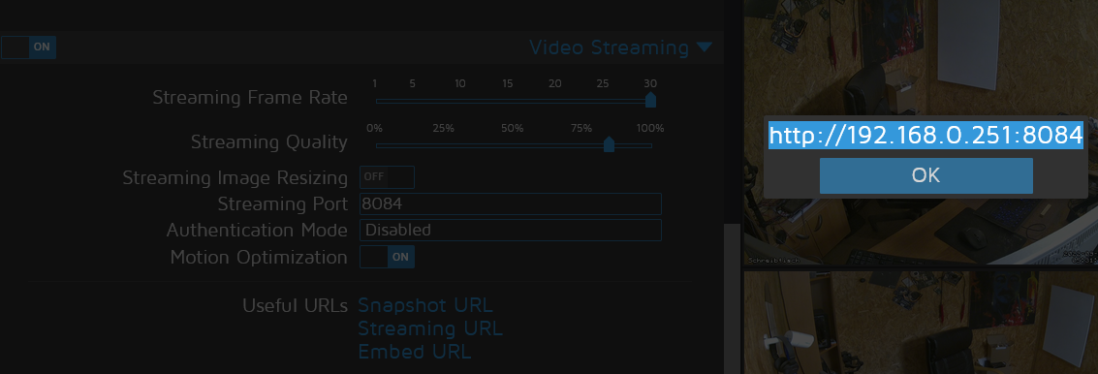Enable Streaming Image Resizing switch

pyautogui.click(x=388, y=177)
